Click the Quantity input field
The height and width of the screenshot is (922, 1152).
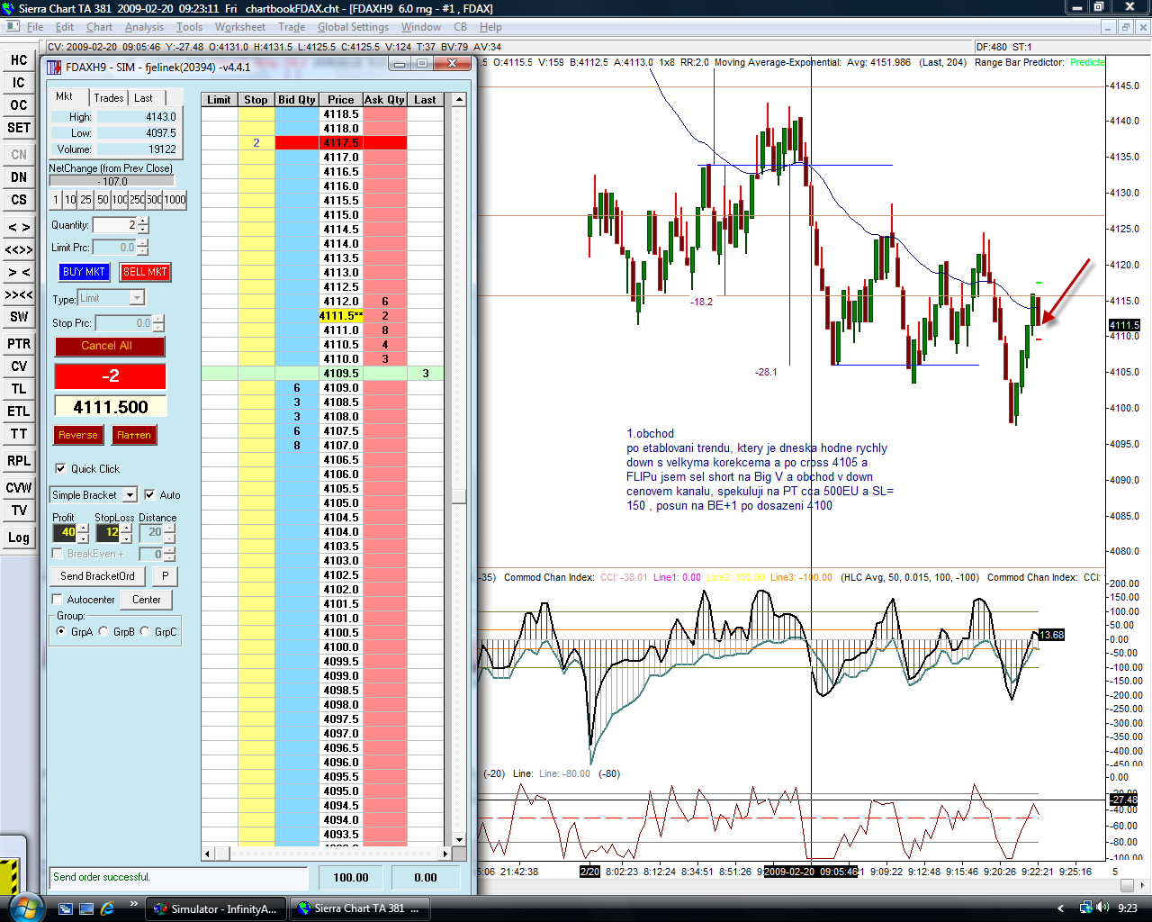click(115, 225)
